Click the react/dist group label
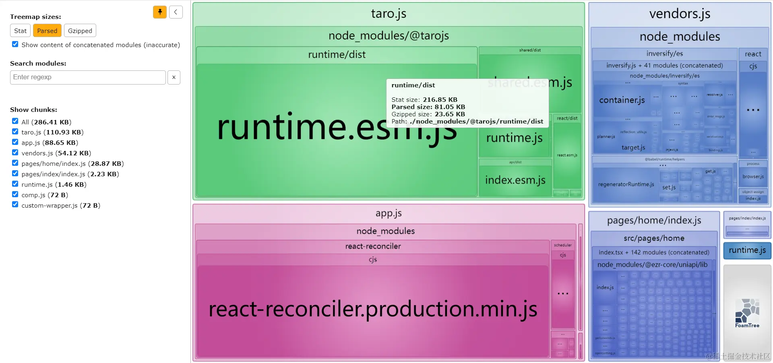Image resolution: width=773 pixels, height=363 pixels. [567, 118]
